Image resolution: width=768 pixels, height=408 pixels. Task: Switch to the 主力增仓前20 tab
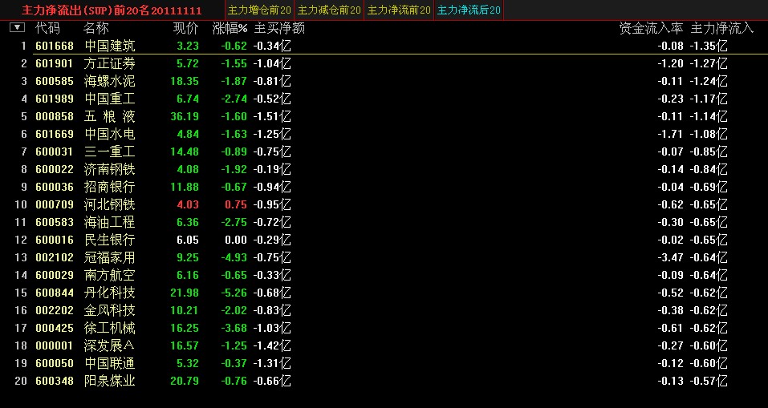click(x=259, y=10)
